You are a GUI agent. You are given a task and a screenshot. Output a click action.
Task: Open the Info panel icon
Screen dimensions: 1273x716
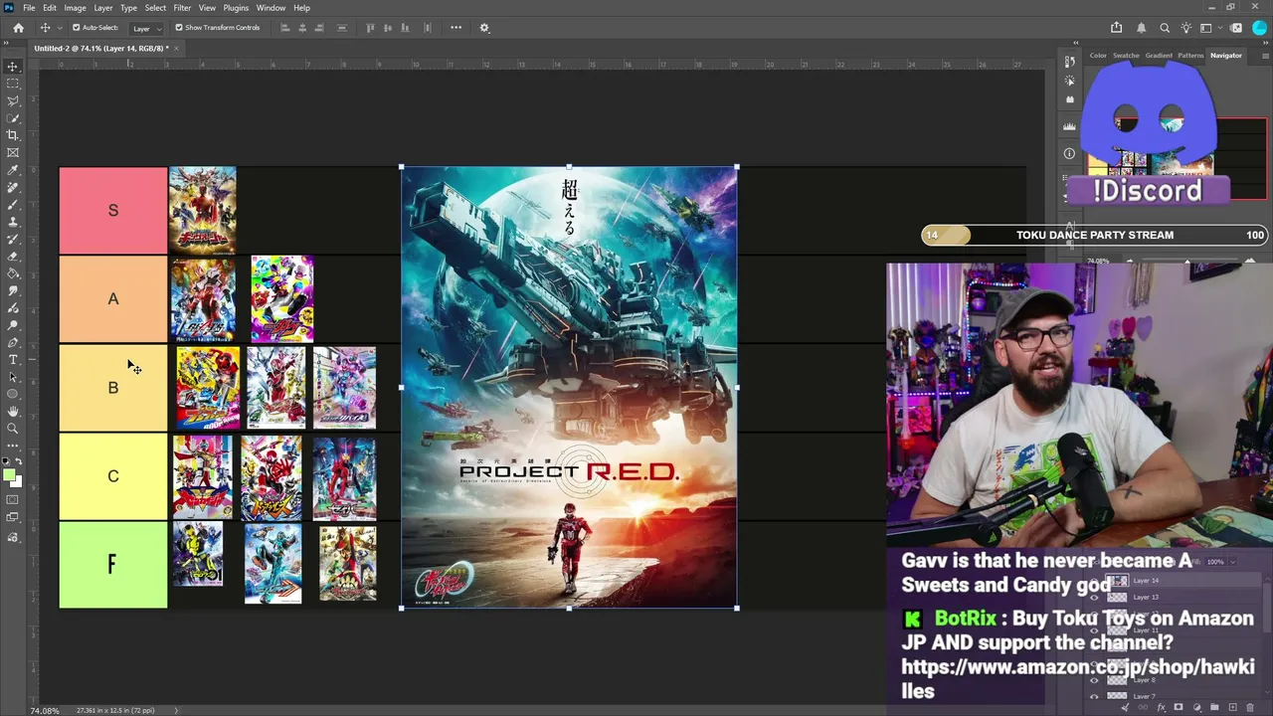click(1069, 153)
